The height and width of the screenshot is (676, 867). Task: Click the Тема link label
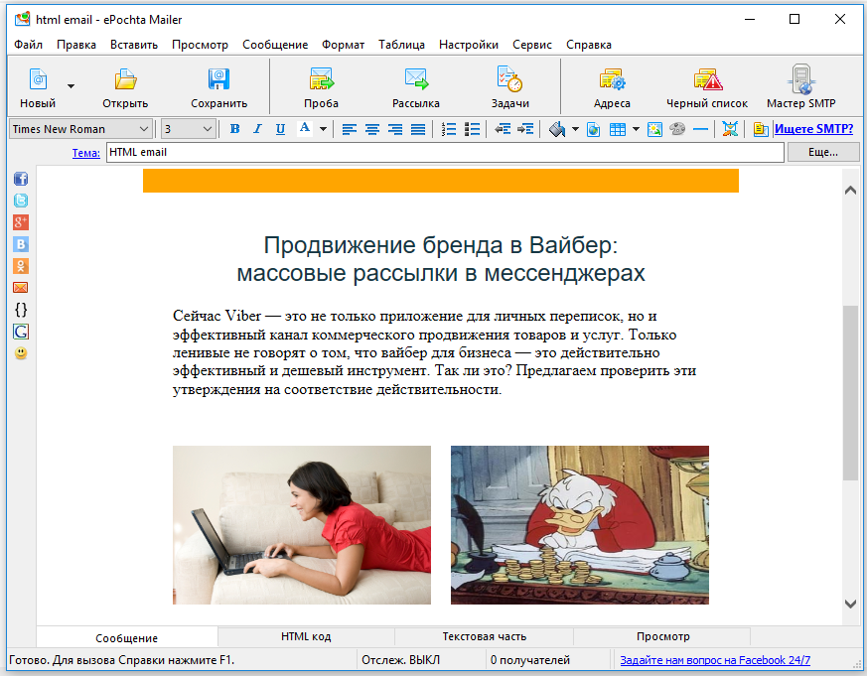point(85,153)
